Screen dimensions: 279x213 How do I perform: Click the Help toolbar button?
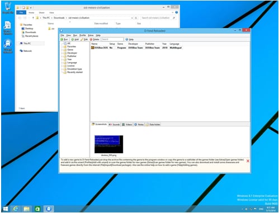pyautogui.click(x=129, y=40)
